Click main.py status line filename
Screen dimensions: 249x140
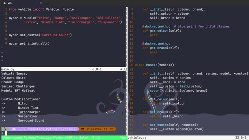point(8,69)
